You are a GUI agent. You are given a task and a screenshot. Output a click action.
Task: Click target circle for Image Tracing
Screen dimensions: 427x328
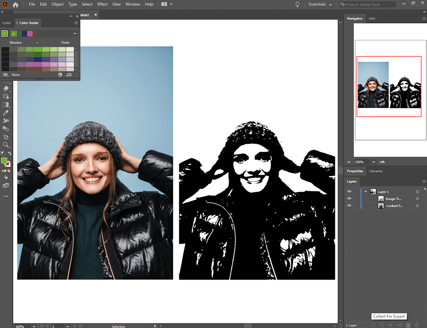(417, 199)
